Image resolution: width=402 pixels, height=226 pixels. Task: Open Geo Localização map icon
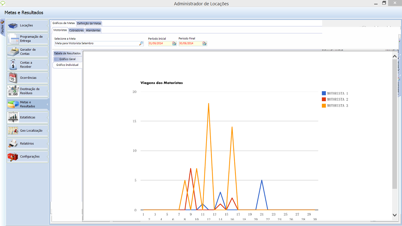13,130
